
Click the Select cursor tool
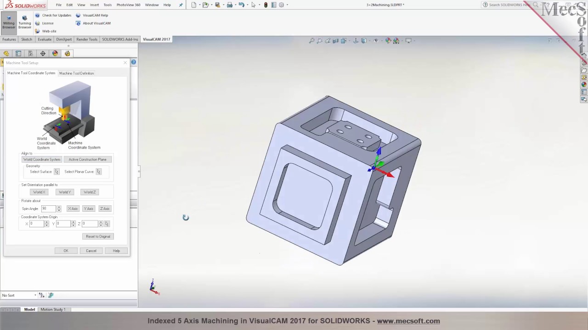(x=253, y=5)
